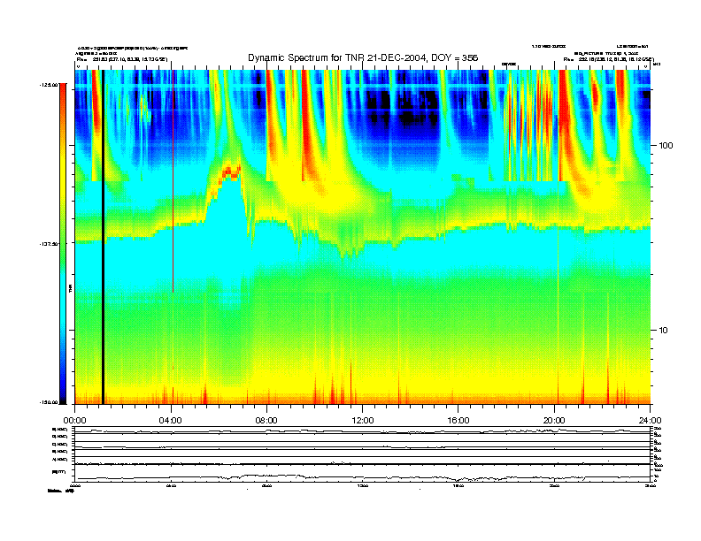Screen dimensions: 701x541
Task: Click the bottom panel line plot trace
Action: [363, 477]
